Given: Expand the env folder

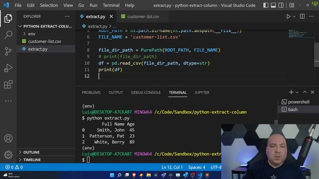Looking at the screenshot, I should point(31,34).
